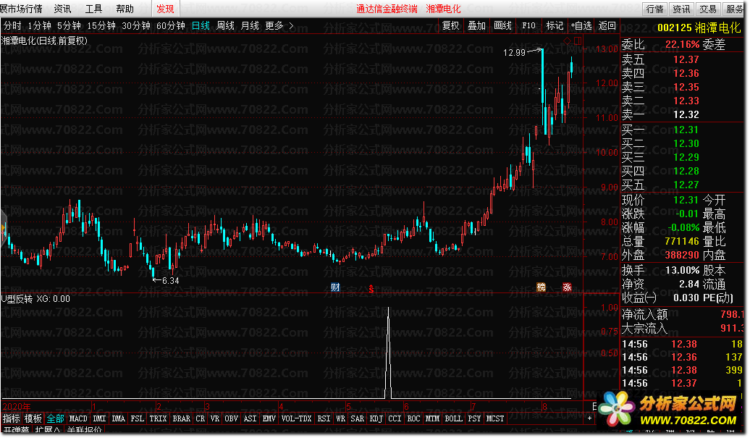Click the blue 财 marker under the chart

[335, 287]
